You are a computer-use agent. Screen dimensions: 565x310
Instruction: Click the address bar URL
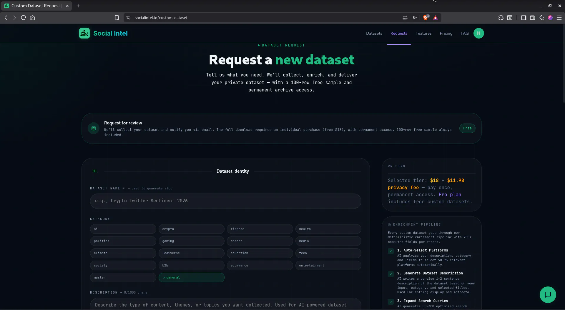pos(161,18)
